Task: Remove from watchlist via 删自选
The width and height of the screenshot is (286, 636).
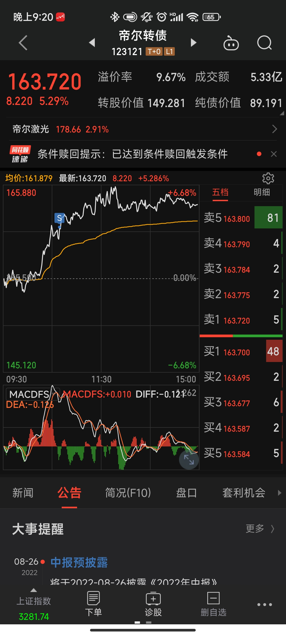Action: [213, 604]
